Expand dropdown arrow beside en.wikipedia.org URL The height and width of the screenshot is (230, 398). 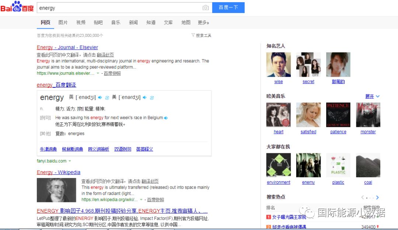tap(141, 200)
